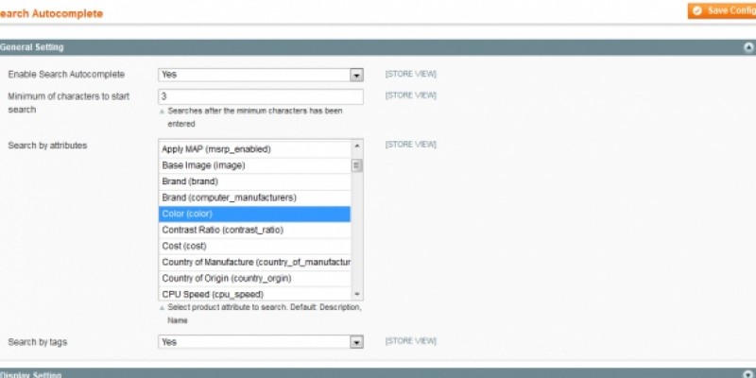Image resolution: width=756 pixels, height=378 pixels.
Task: Select Base Image (image) attribute
Action: coord(254,165)
